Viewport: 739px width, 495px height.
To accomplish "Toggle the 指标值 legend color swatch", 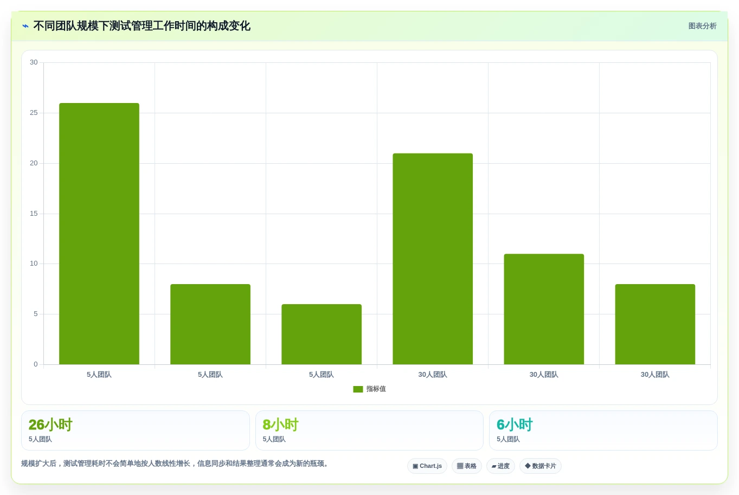I will [x=358, y=389].
